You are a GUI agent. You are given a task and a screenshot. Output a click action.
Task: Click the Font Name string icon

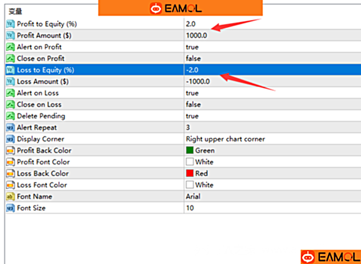10,197
